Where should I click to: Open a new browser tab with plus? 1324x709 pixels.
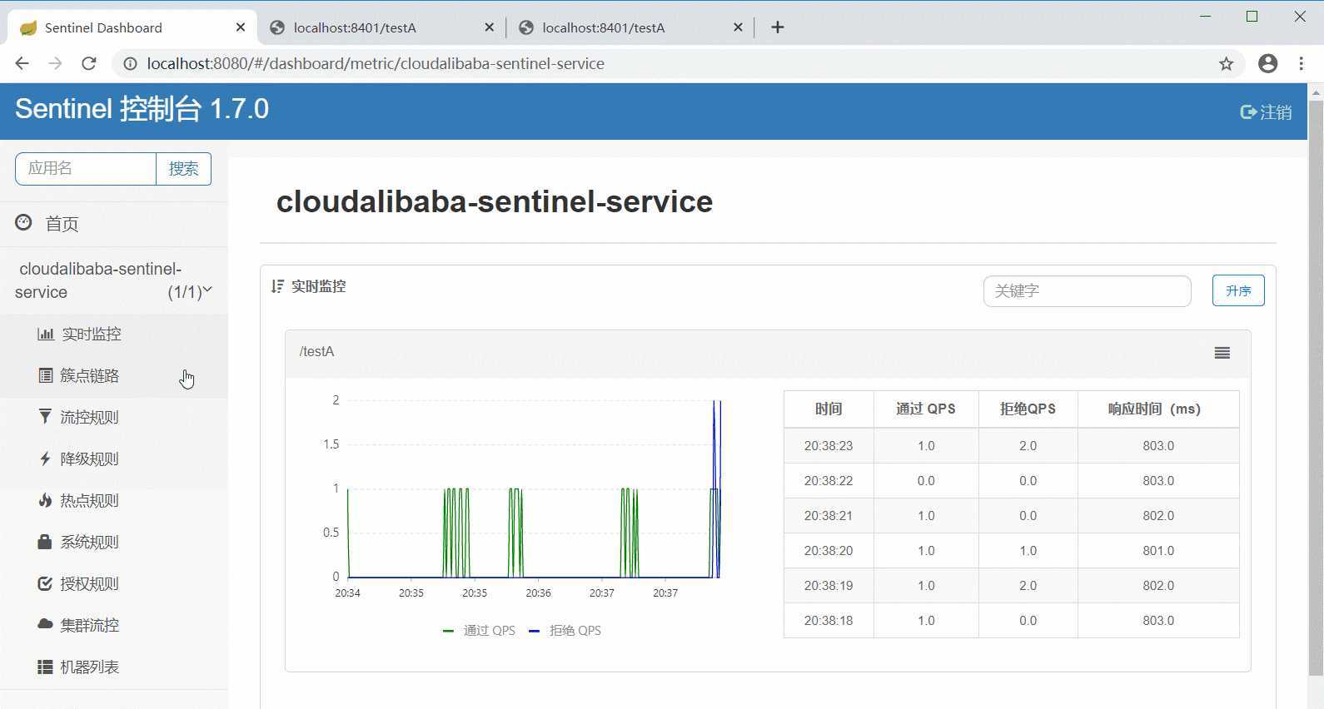coord(777,27)
